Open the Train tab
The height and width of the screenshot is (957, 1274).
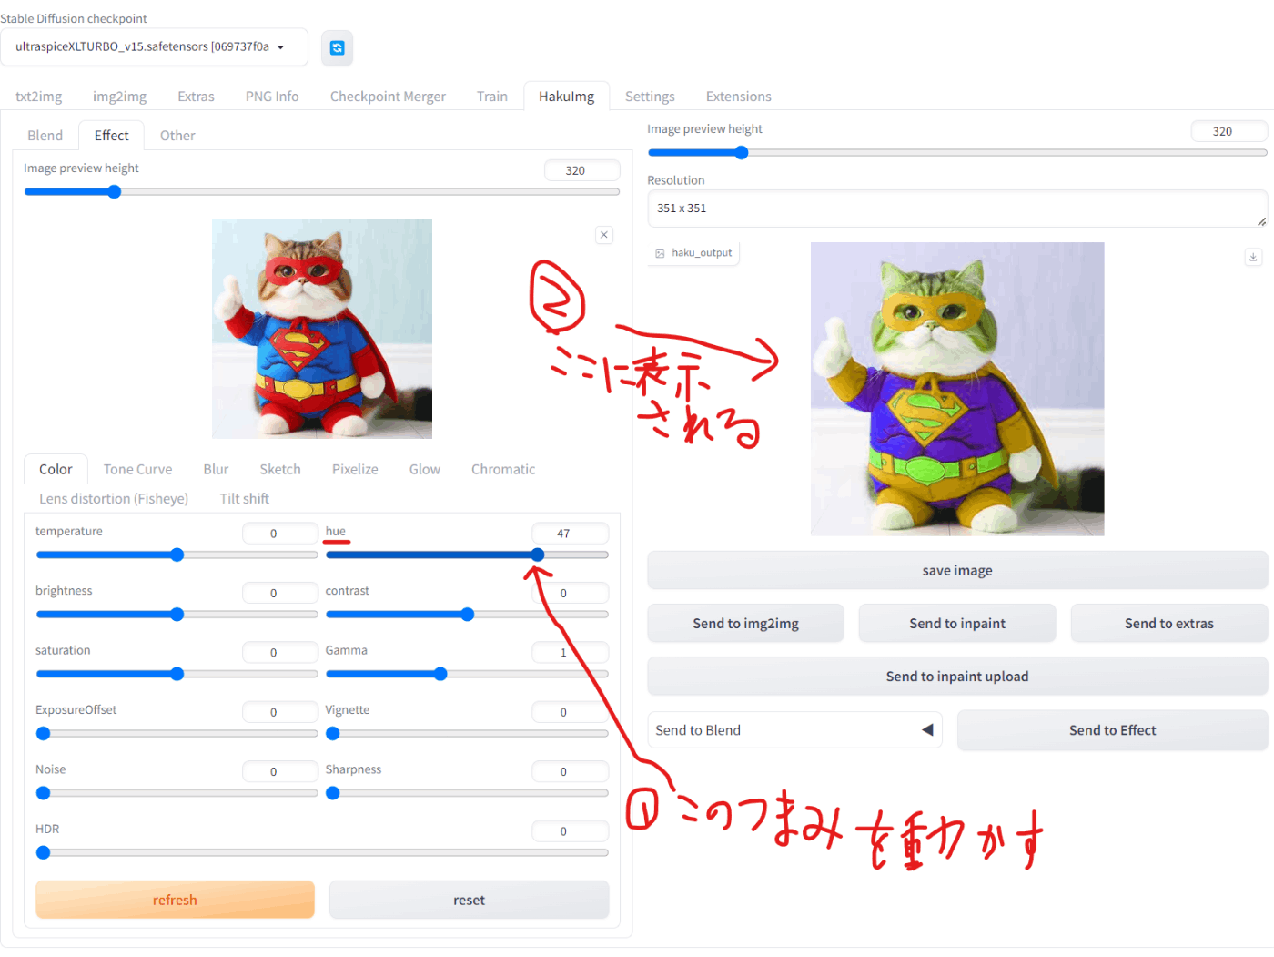pyautogui.click(x=492, y=97)
